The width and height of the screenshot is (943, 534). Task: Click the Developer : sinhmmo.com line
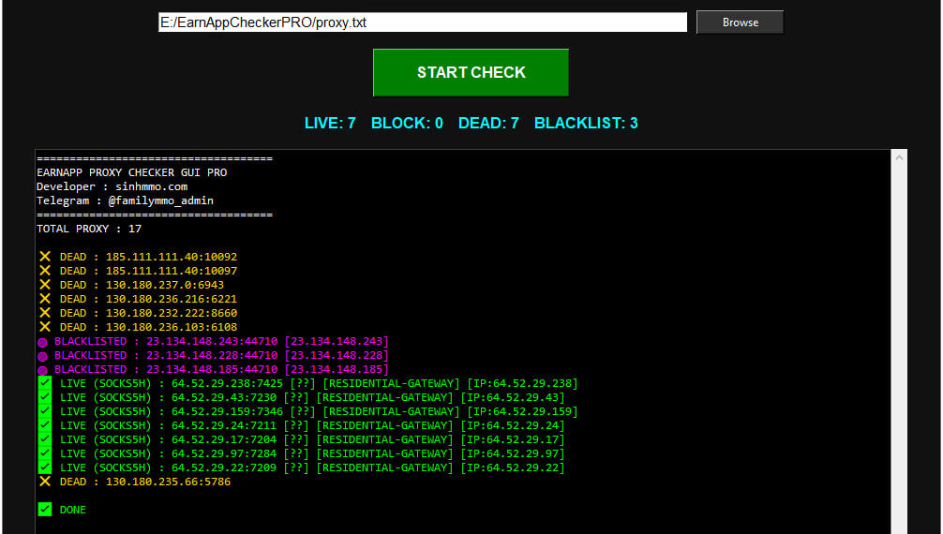point(112,186)
